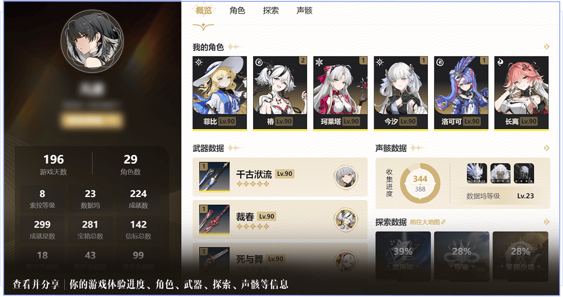Click the blurred yellow button under avatar
Image resolution: width=563 pixels, height=297 pixels.
(92, 121)
